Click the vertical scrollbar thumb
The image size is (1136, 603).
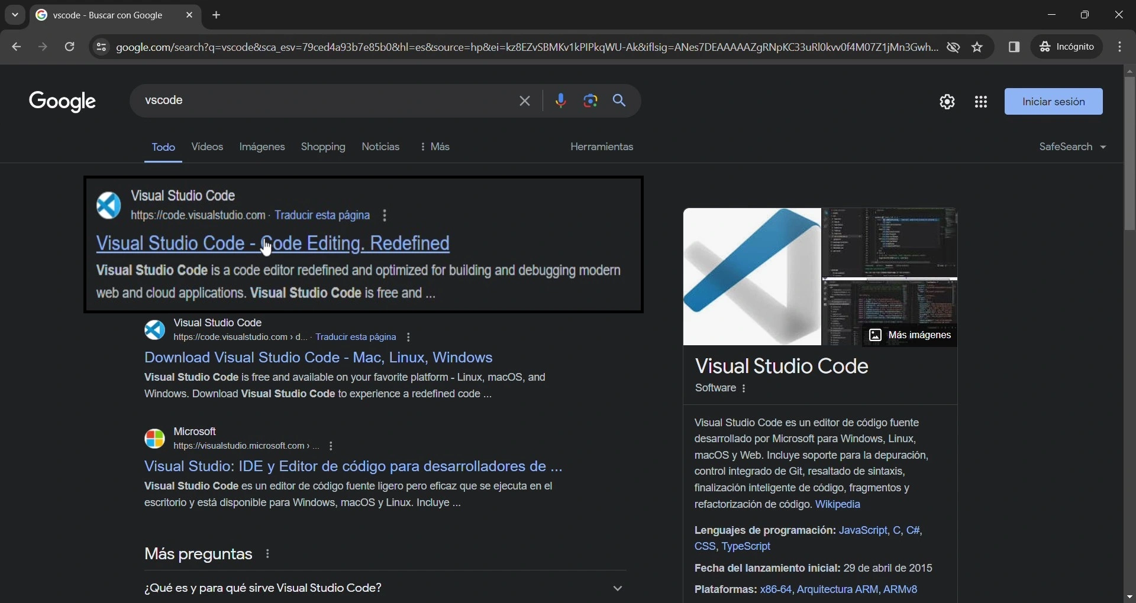[x=1130, y=153]
